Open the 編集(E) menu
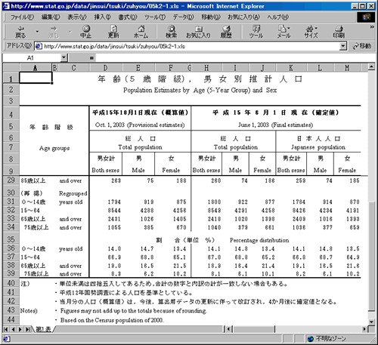 (51, 17)
